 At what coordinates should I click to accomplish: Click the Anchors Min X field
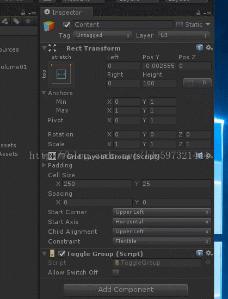[x=127, y=102]
